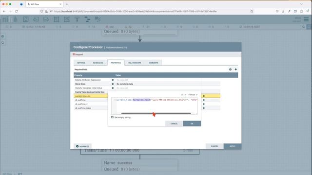Click the gear icon on ADVANCED button
This screenshot has width=312, height=175.
[78, 146]
